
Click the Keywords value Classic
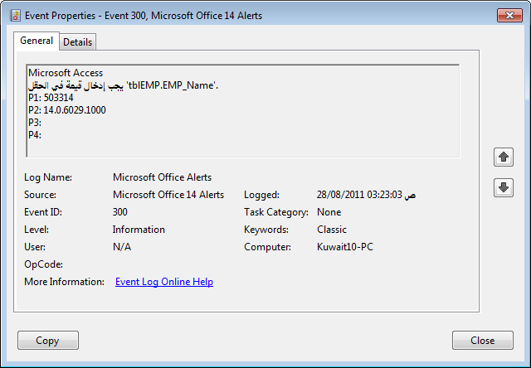[x=332, y=230]
